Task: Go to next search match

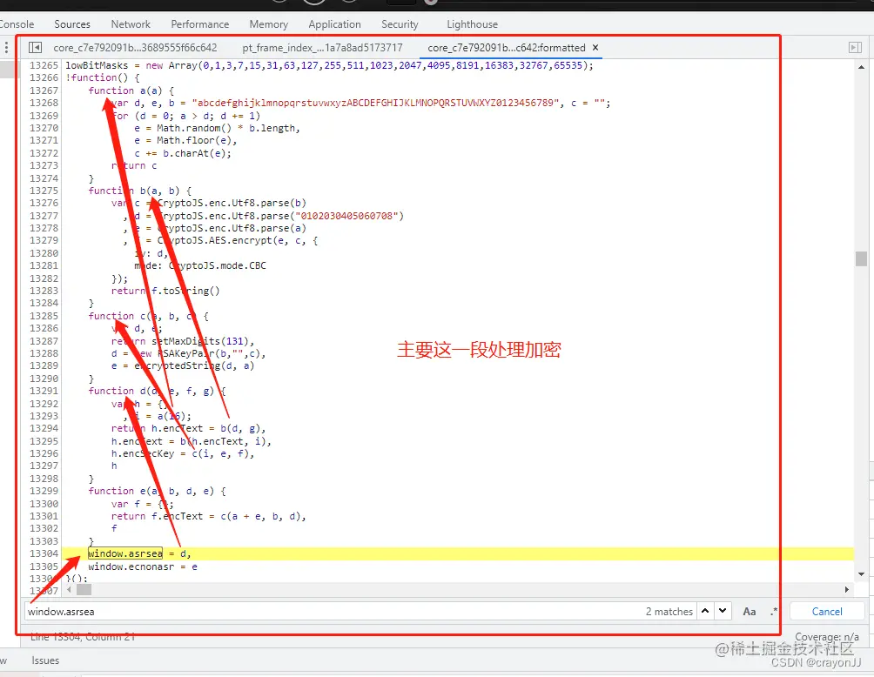Action: [723, 611]
